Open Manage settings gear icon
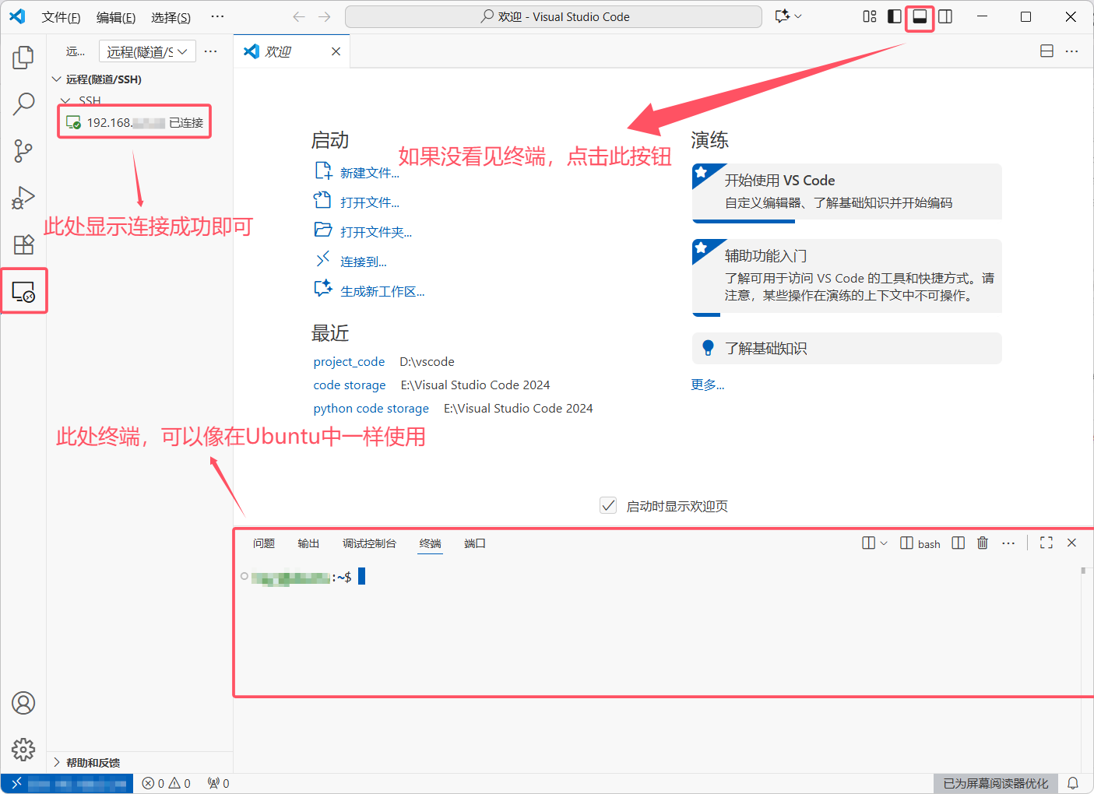The image size is (1094, 794). 23,750
